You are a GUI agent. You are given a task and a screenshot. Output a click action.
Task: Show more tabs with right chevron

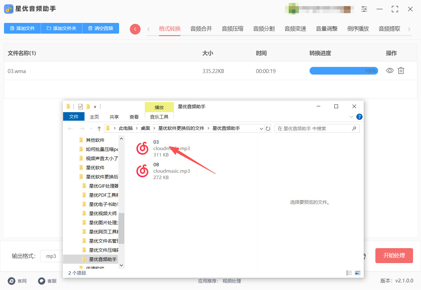[x=409, y=29]
